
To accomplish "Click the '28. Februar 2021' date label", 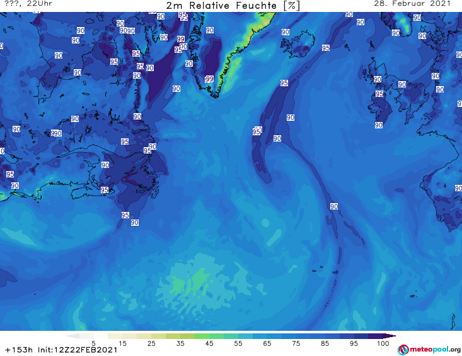I will (x=412, y=4).
